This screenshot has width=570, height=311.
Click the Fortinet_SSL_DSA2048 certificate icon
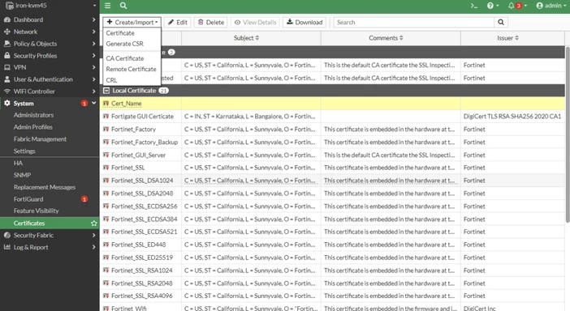(x=106, y=194)
